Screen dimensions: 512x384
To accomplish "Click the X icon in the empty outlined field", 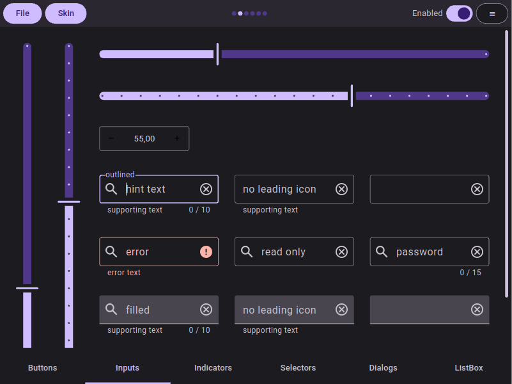I will (x=477, y=189).
